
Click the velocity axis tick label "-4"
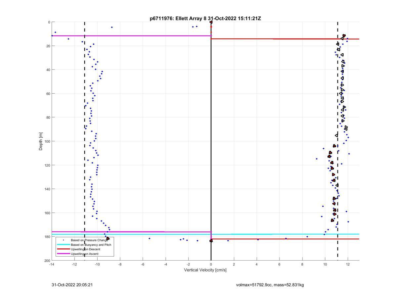(165, 265)
